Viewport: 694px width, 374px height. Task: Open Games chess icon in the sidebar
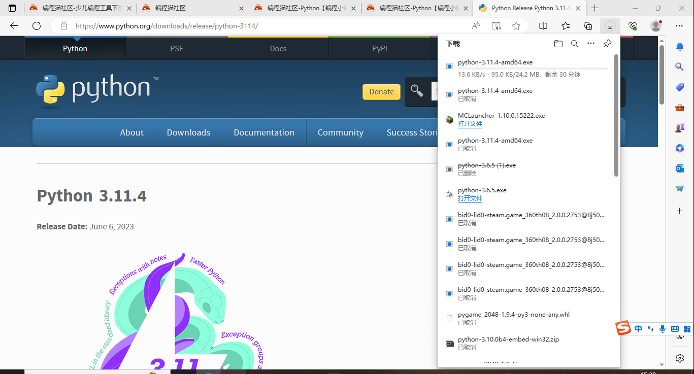tap(680, 128)
